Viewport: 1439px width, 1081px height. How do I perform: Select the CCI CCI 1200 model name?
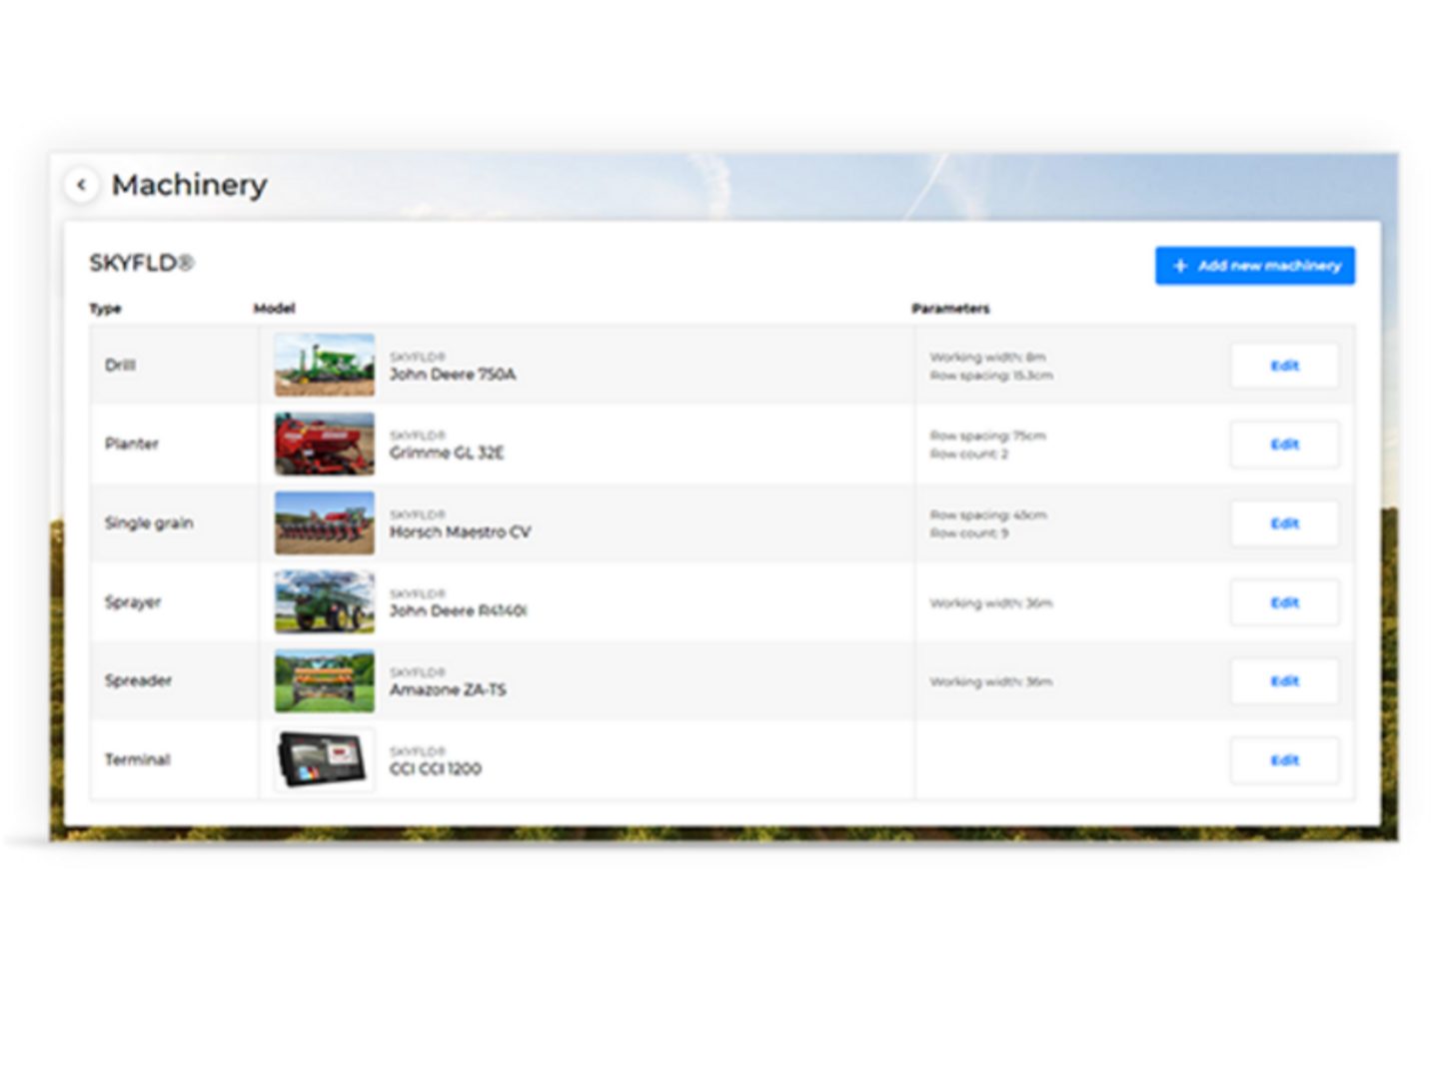pyautogui.click(x=436, y=769)
